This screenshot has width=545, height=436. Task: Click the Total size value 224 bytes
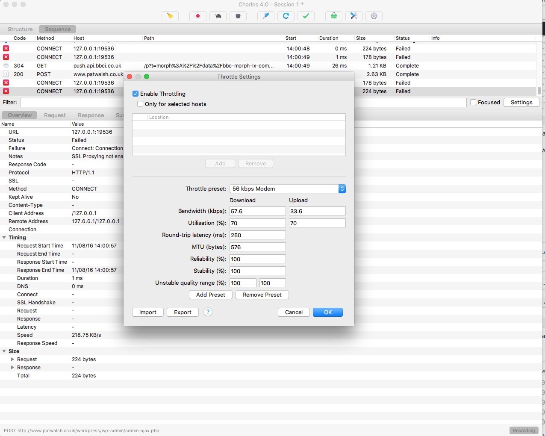(84, 376)
